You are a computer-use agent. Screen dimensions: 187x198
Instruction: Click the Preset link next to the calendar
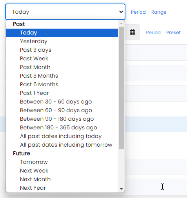coord(173,33)
